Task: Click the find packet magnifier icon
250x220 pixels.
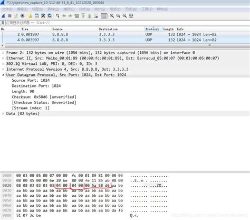Action: [x=57, y=16]
